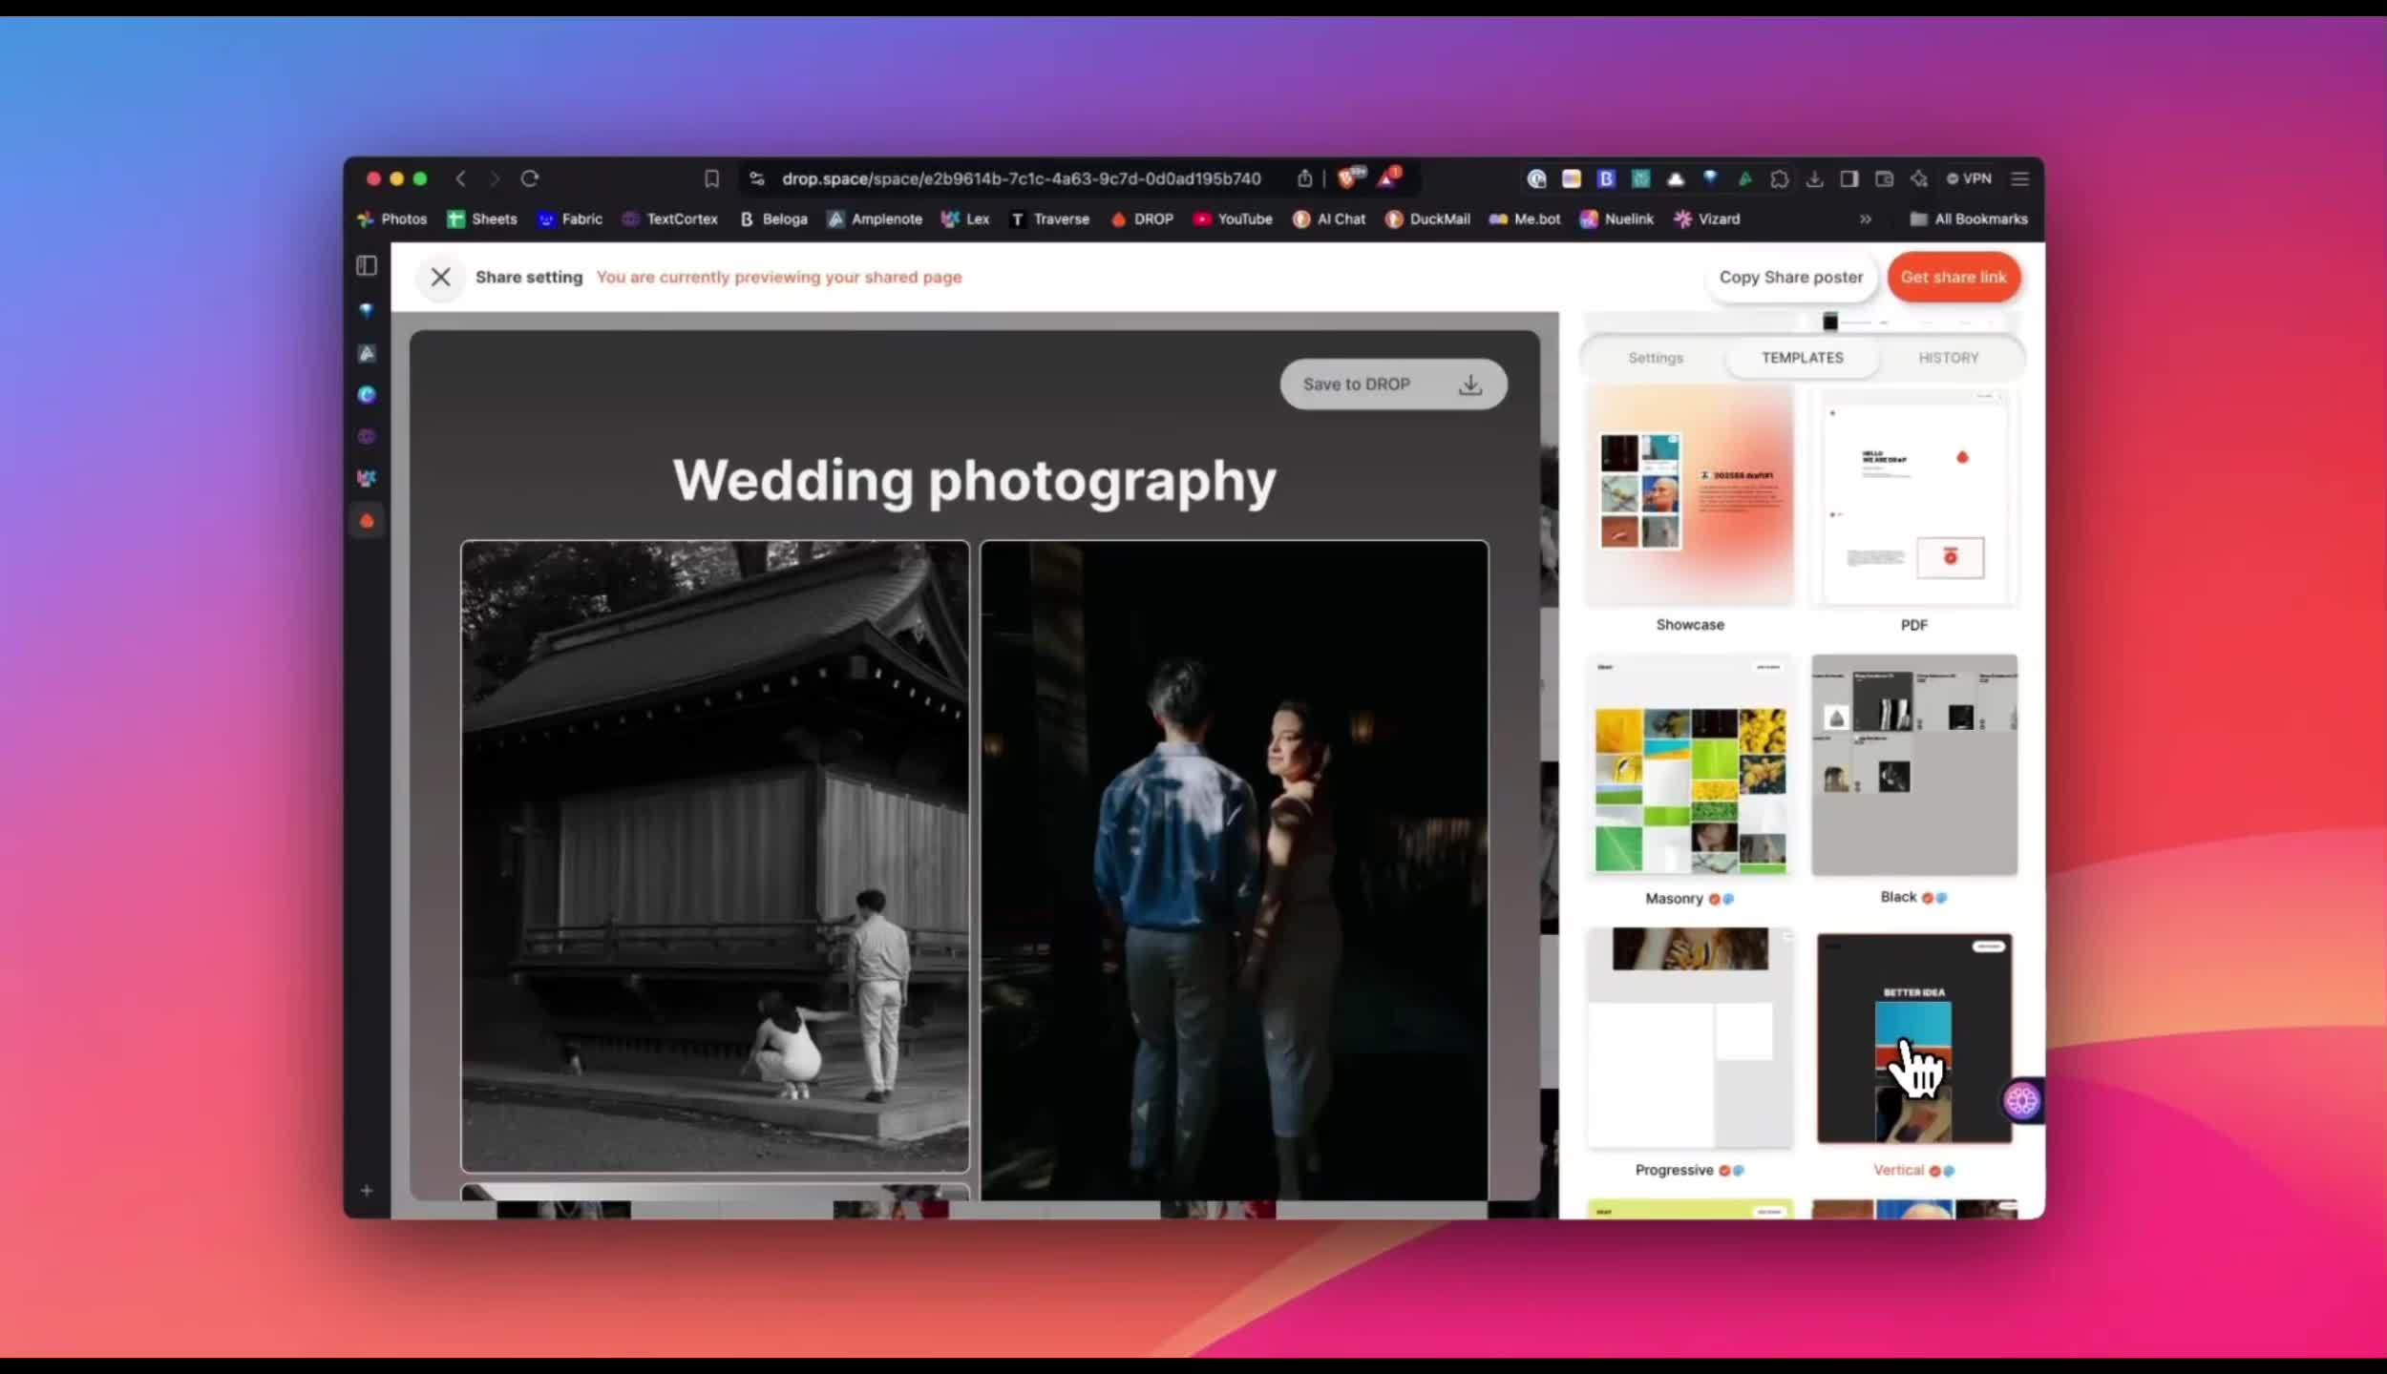The width and height of the screenshot is (2387, 1374).
Task: Toggle the browser sidebar panel icon
Action: point(367,266)
